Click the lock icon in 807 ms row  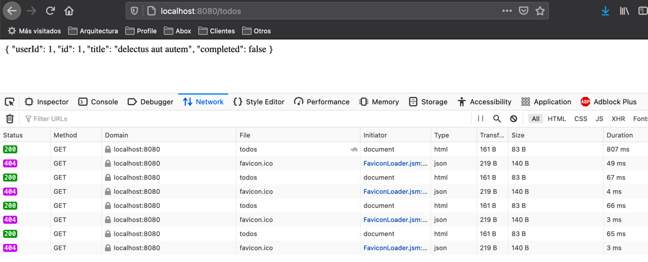point(108,150)
